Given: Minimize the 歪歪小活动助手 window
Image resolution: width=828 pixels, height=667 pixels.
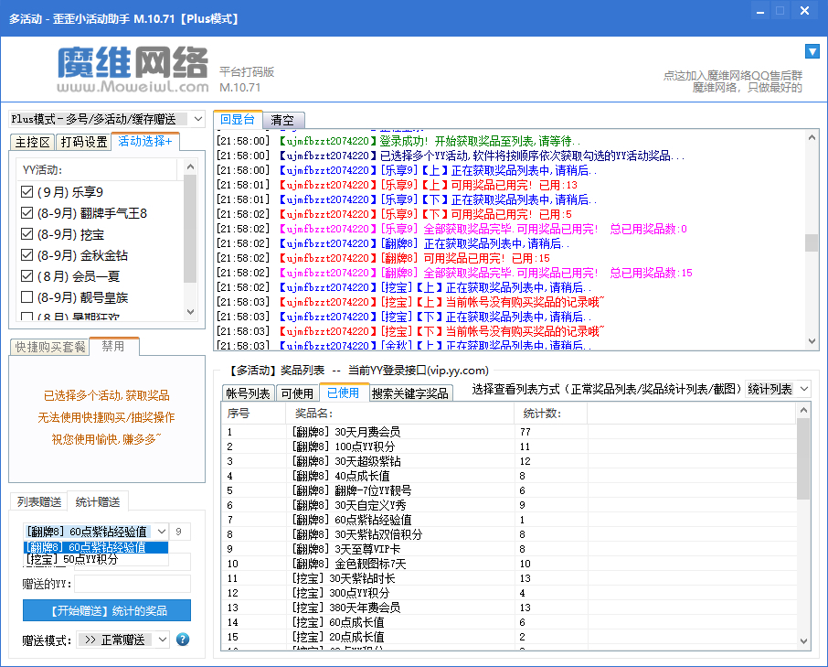Looking at the screenshot, I should coord(759,12).
